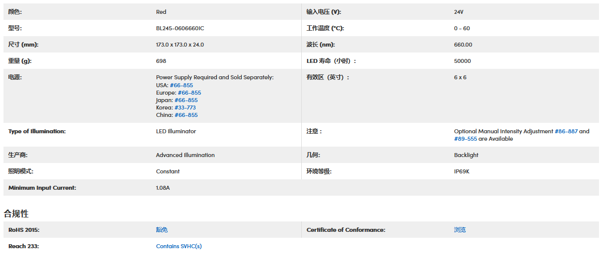Click the Advanced Illumination manufacturer name
The width and height of the screenshot is (601, 267).
click(185, 155)
